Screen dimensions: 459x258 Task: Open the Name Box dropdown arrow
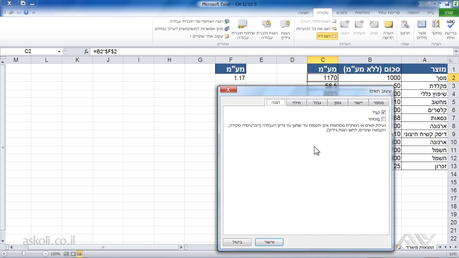click(59, 52)
